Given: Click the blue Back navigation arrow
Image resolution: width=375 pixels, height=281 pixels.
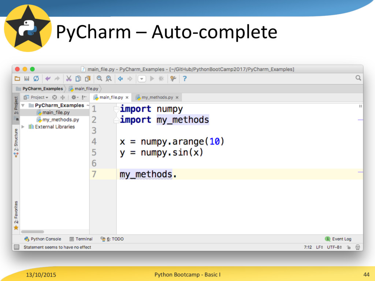Looking at the screenshot, I should click(120, 79).
